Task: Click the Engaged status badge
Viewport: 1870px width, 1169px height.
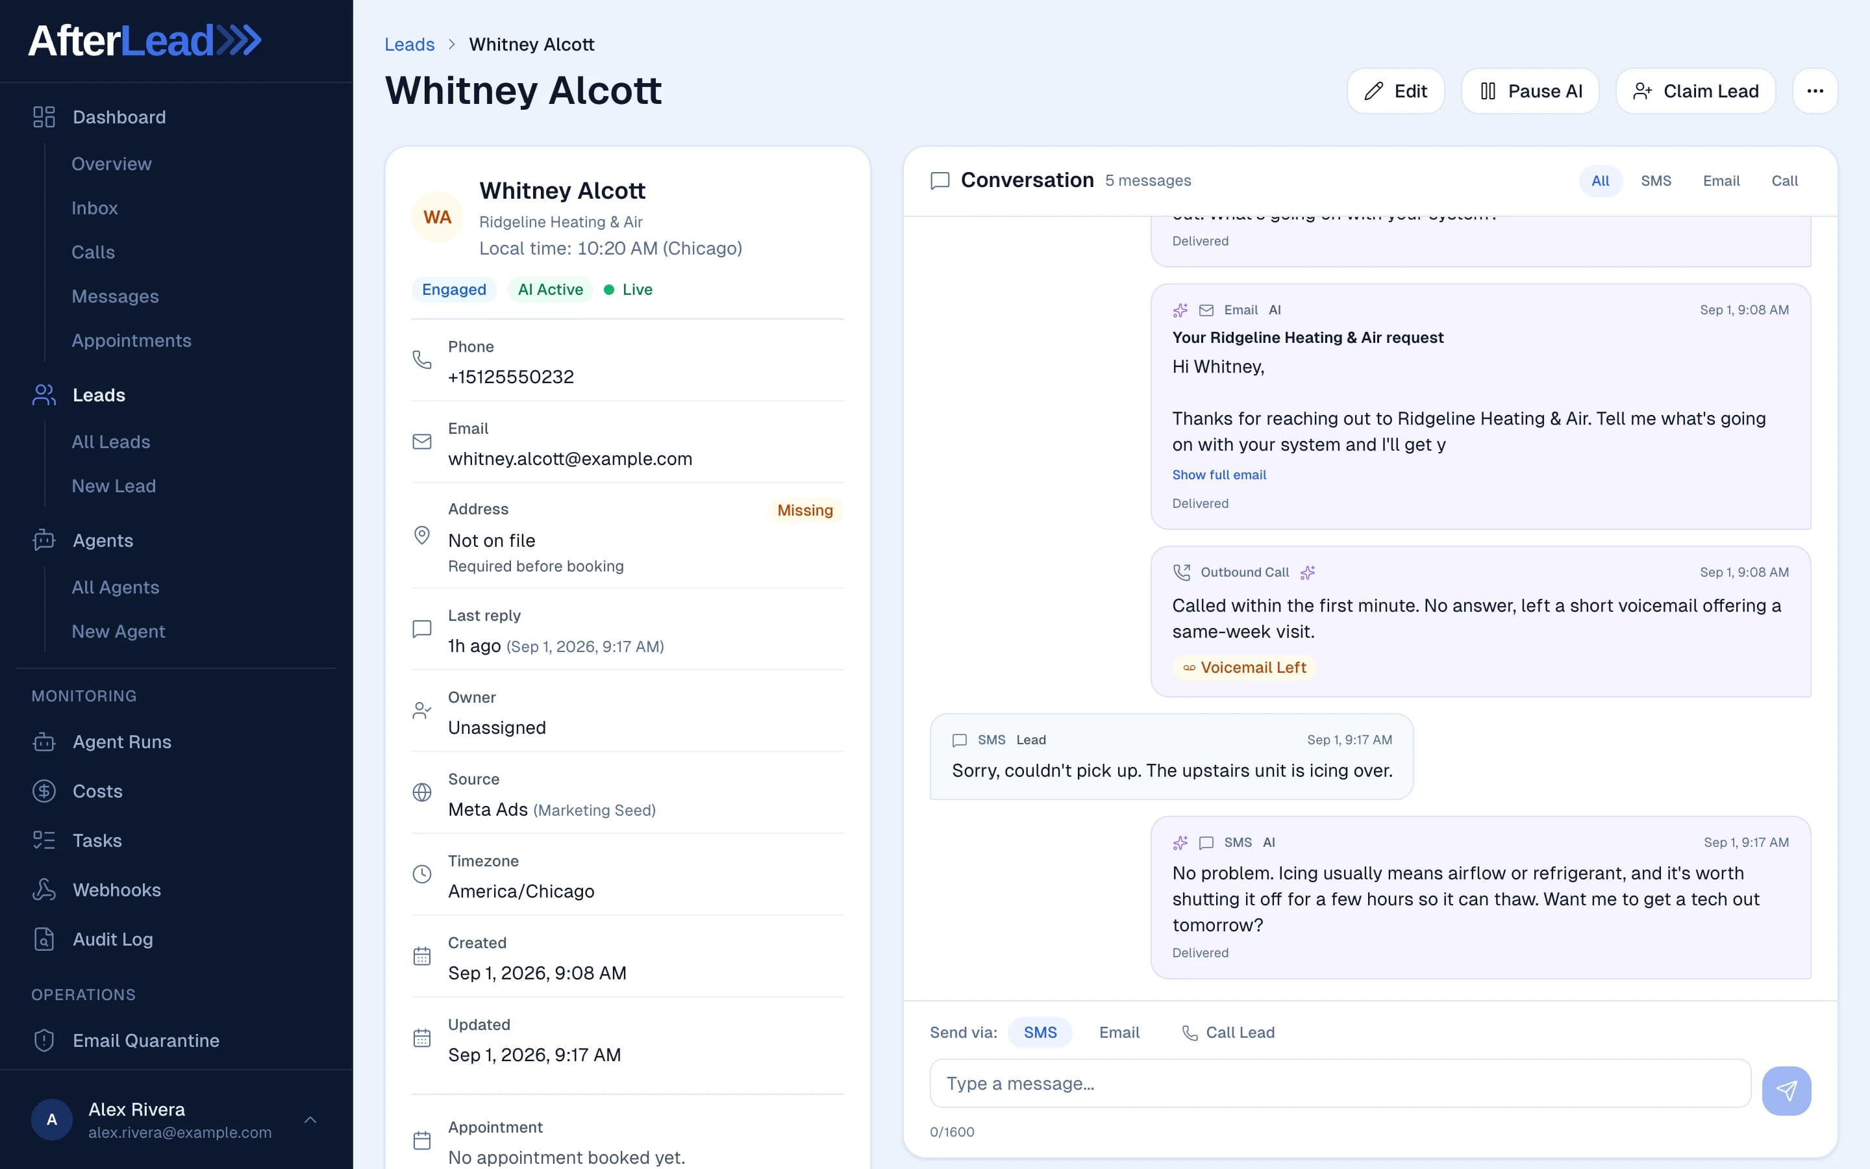Action: point(454,289)
